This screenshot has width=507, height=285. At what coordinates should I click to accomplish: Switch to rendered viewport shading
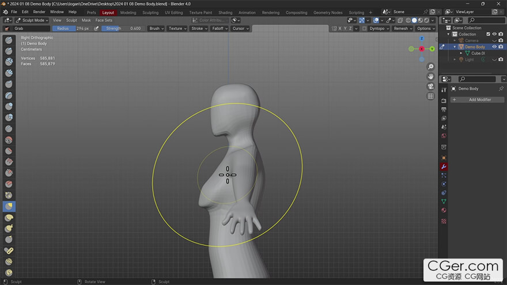click(x=426, y=20)
